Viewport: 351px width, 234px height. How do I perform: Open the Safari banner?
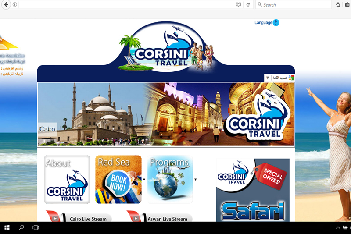253,211
